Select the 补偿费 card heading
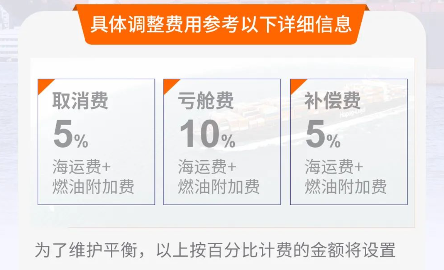444x270 pixels. click(332, 101)
